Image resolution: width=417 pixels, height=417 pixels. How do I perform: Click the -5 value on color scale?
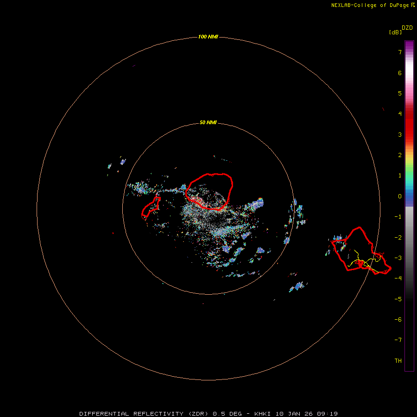(398, 299)
